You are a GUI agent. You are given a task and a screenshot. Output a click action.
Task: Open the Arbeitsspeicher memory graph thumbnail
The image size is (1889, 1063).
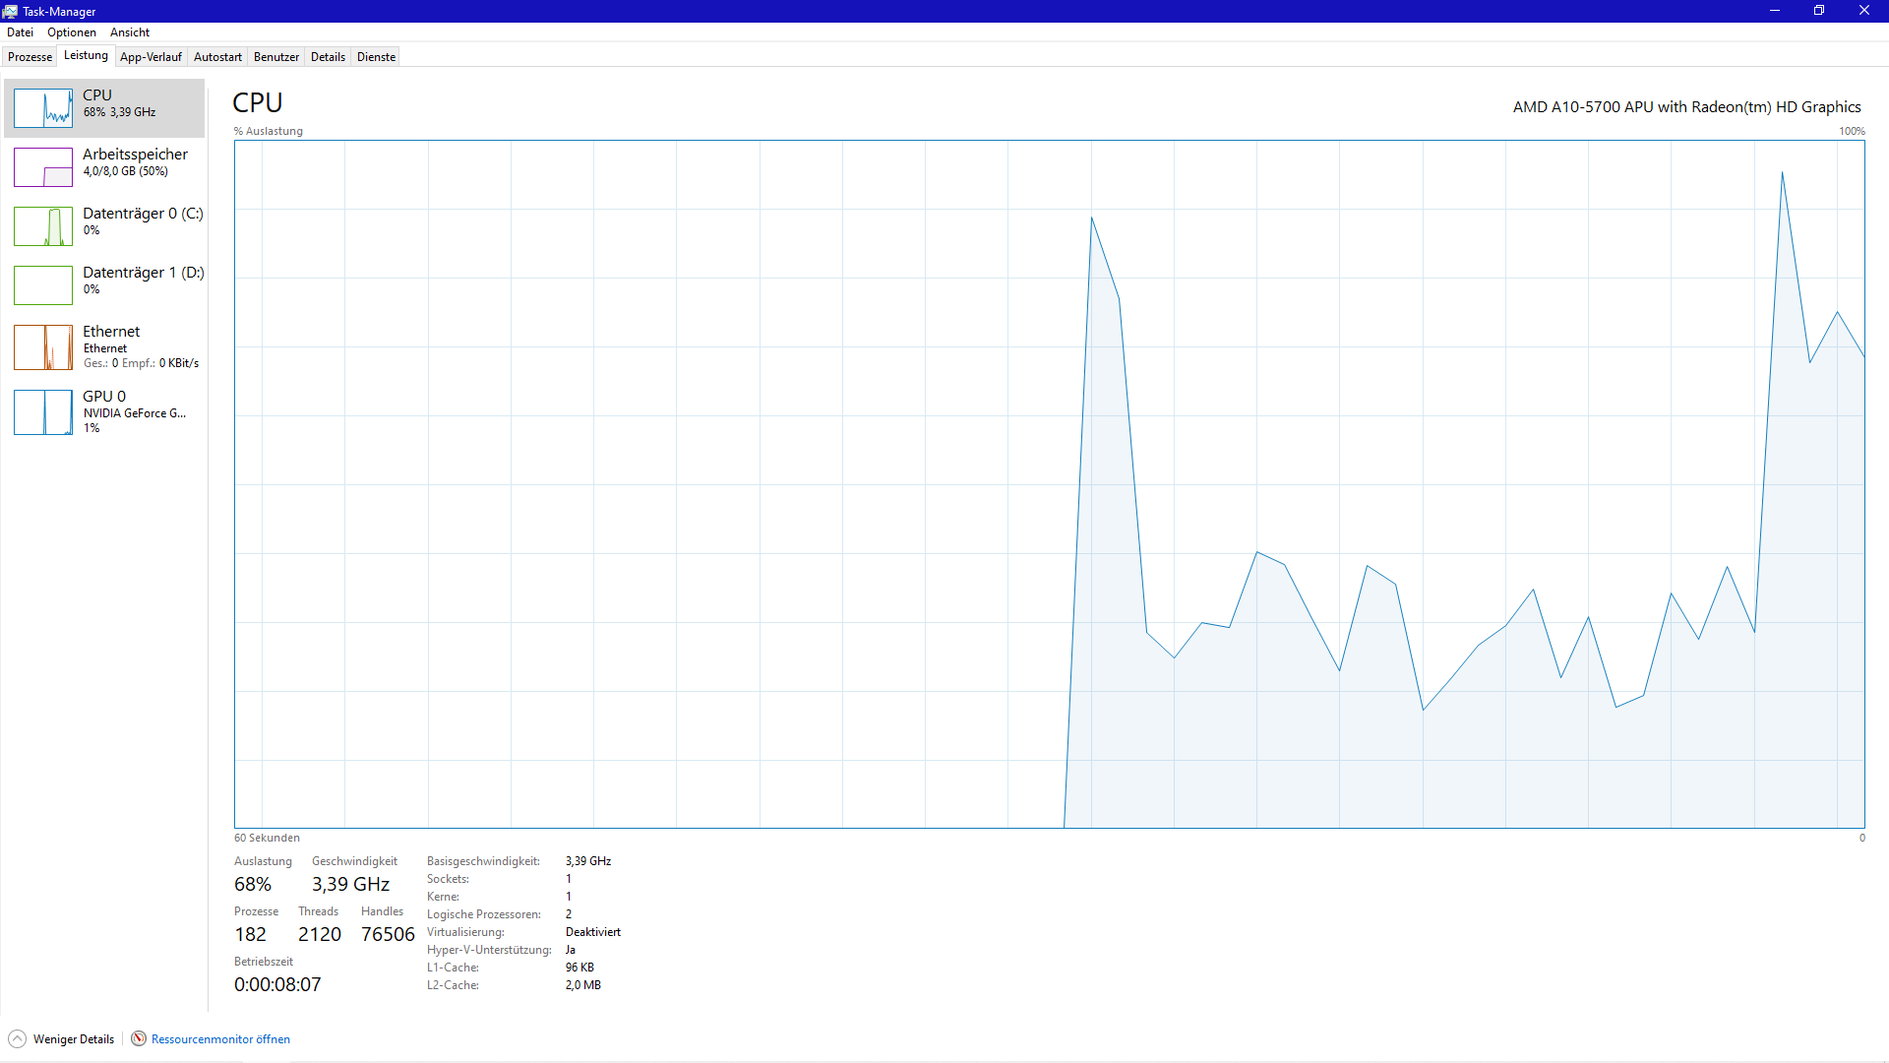coord(43,167)
